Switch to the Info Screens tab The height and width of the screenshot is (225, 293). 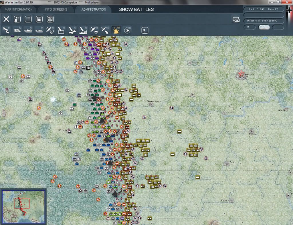click(x=56, y=9)
